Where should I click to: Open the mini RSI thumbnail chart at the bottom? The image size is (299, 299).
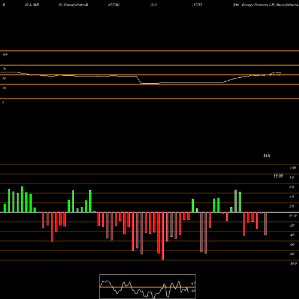pyautogui.click(x=148, y=286)
